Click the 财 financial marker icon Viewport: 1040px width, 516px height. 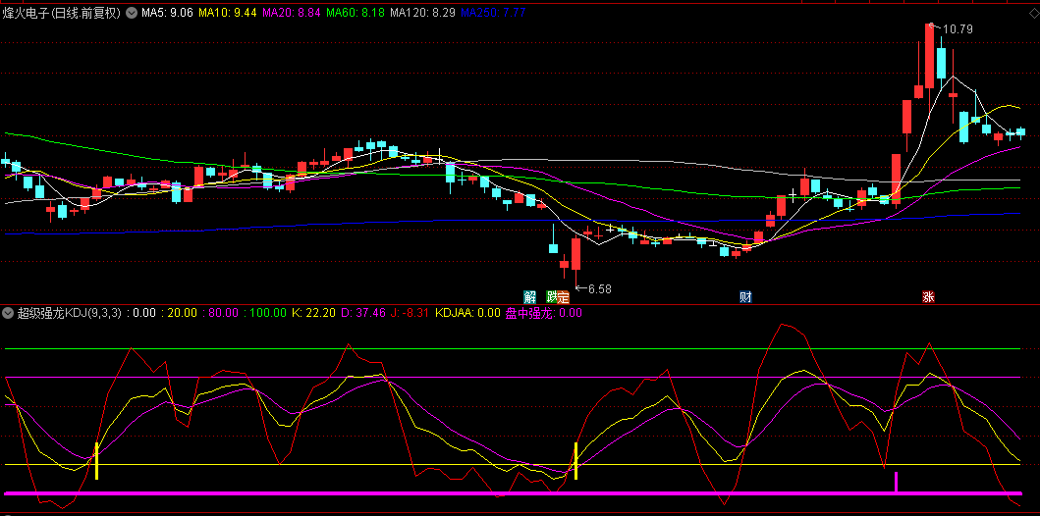tap(745, 296)
